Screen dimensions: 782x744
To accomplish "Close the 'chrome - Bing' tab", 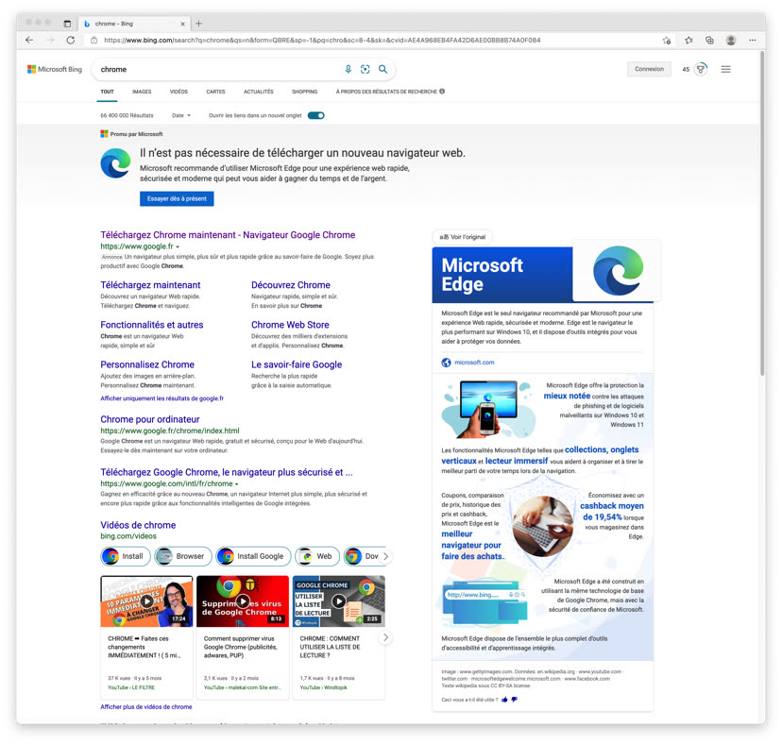I will pyautogui.click(x=182, y=24).
